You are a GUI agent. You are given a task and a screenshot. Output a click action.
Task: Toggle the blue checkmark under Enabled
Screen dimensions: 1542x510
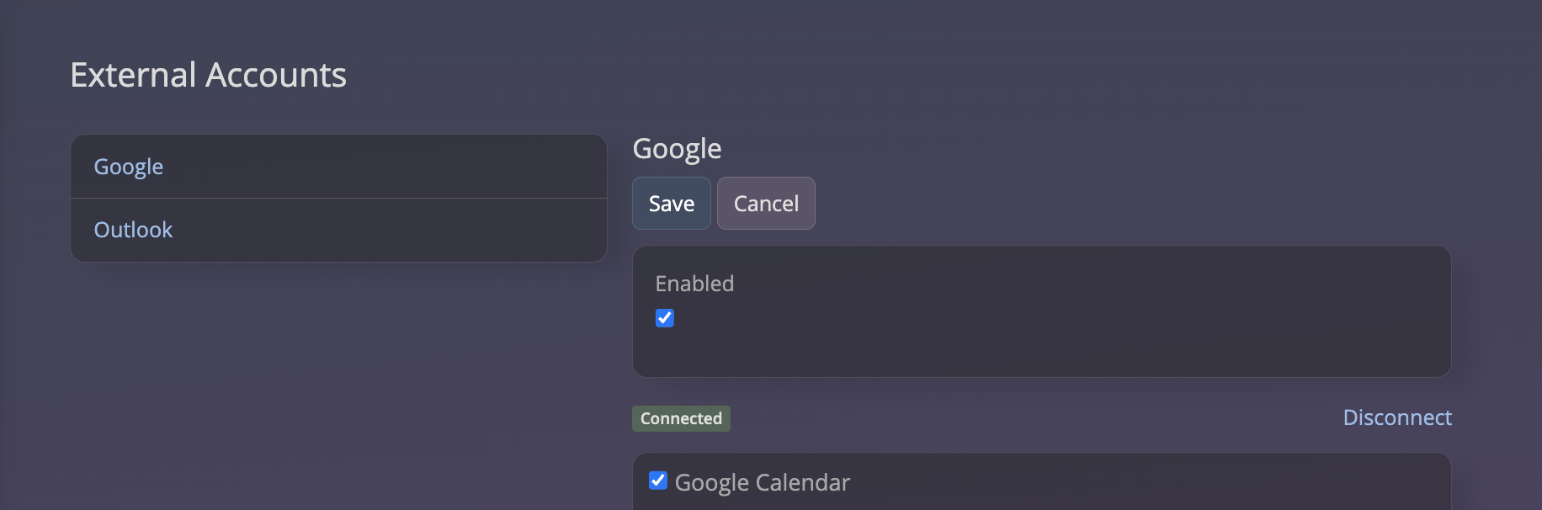tap(665, 318)
